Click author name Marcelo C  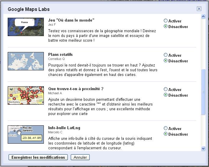(x=55, y=132)
